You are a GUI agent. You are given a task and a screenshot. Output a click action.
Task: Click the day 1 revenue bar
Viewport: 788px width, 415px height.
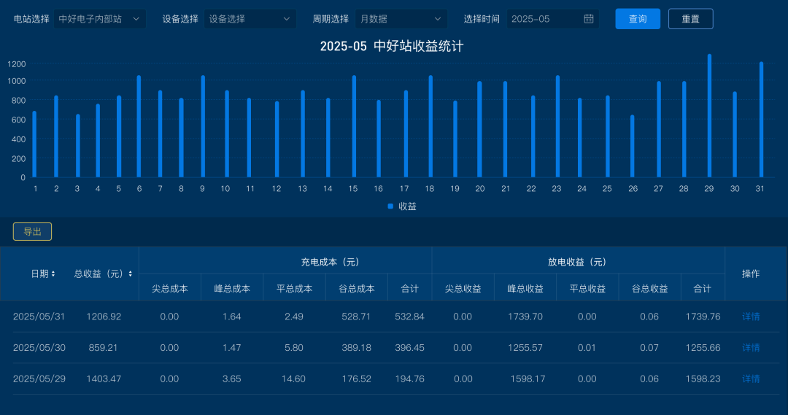[x=34, y=144]
